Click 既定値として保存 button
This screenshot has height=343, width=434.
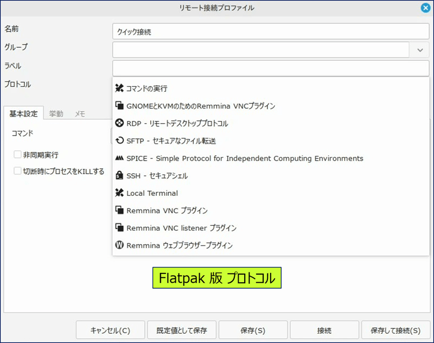coord(182,330)
